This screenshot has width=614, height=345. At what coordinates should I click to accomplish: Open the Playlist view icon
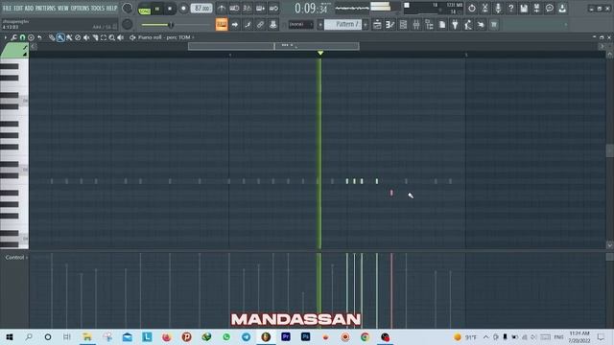click(377, 25)
